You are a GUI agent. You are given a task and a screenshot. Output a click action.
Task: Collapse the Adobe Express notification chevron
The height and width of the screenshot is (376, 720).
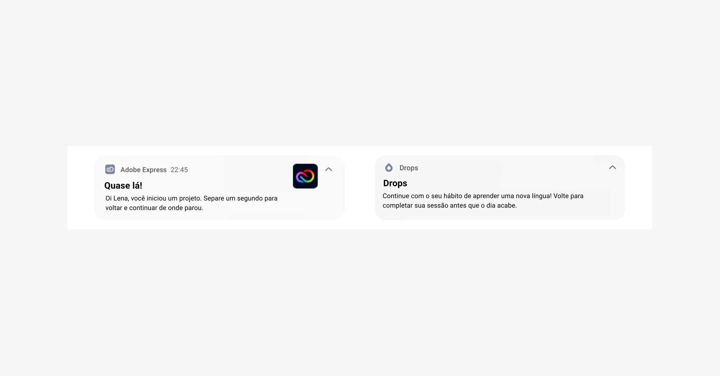[x=328, y=169]
